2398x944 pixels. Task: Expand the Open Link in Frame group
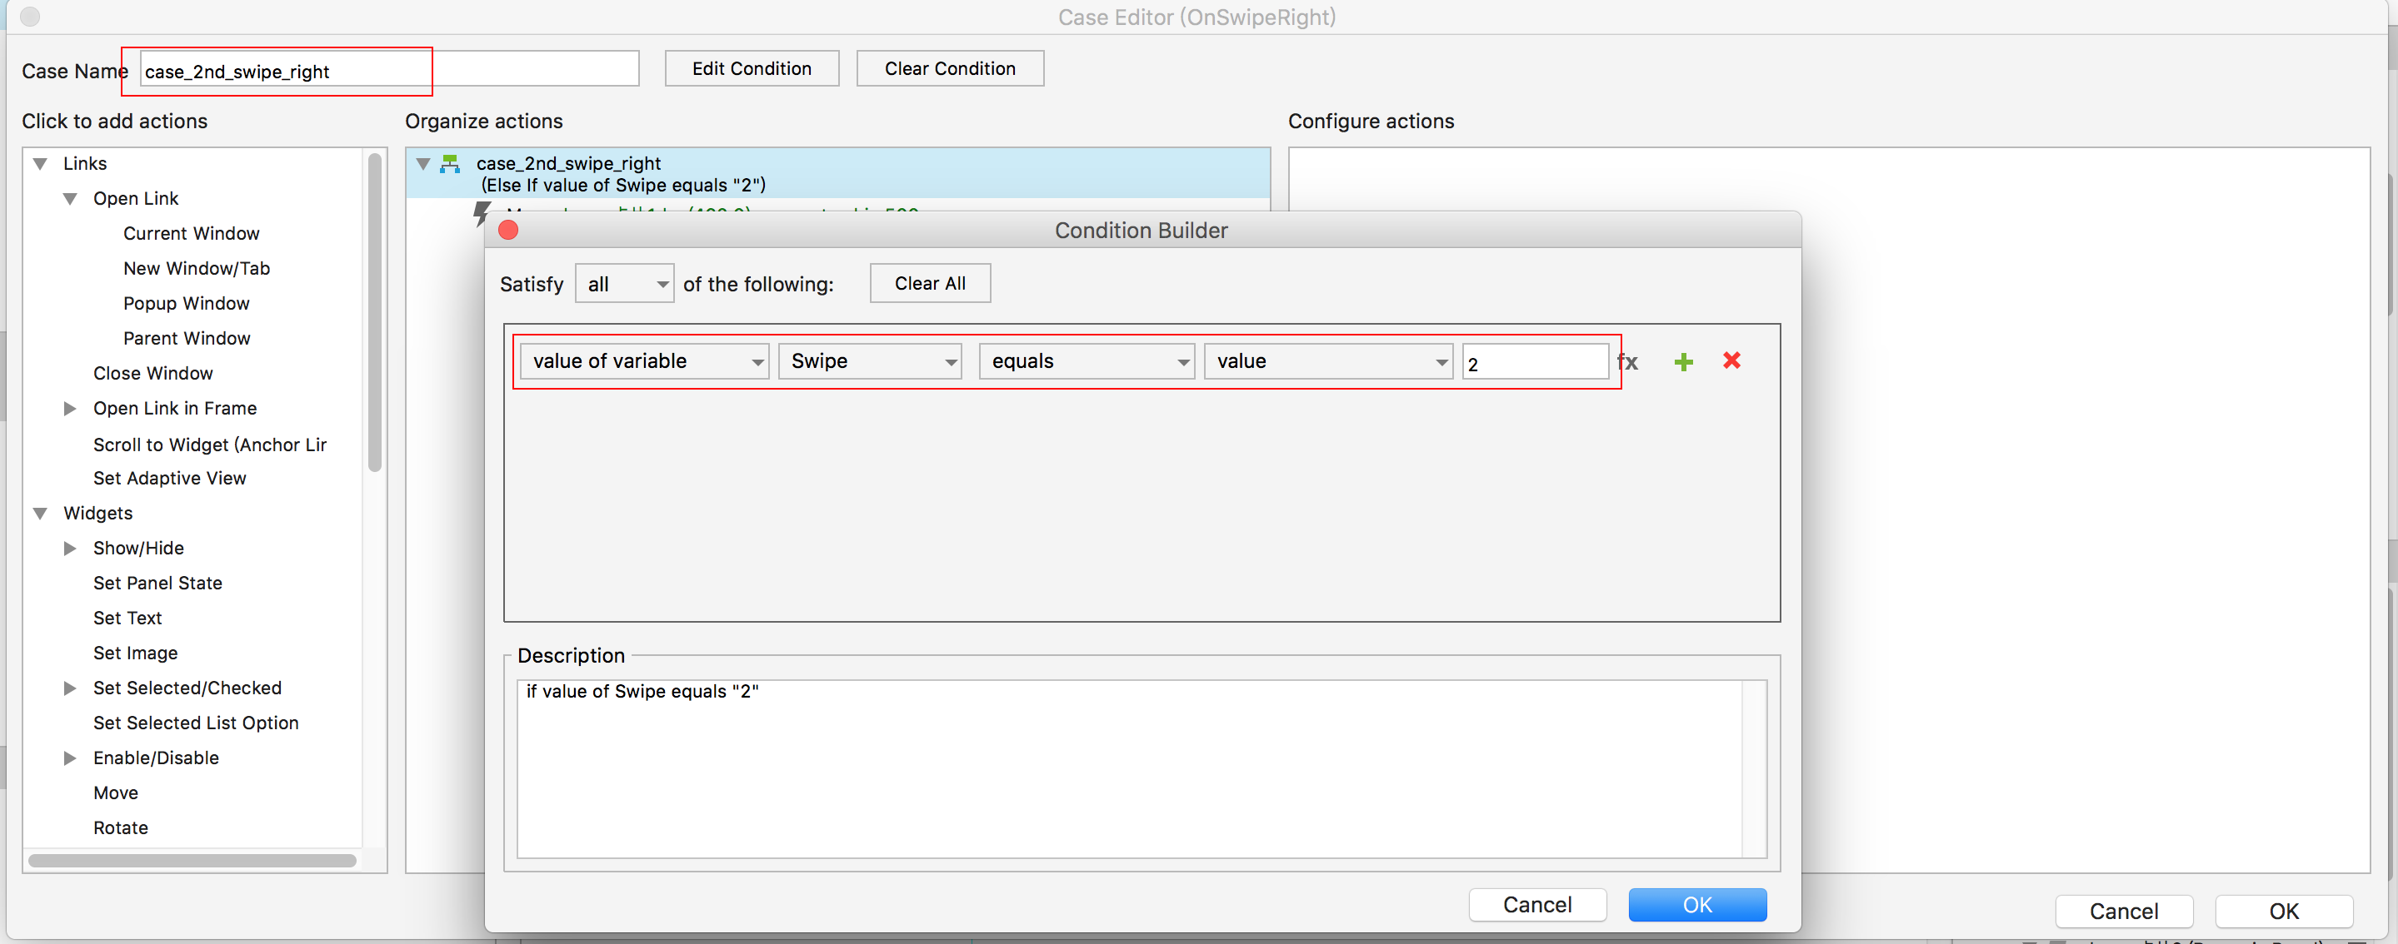70,408
